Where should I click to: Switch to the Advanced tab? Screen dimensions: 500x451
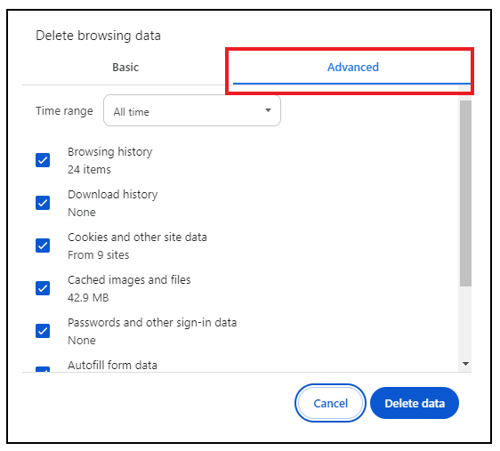(x=352, y=68)
